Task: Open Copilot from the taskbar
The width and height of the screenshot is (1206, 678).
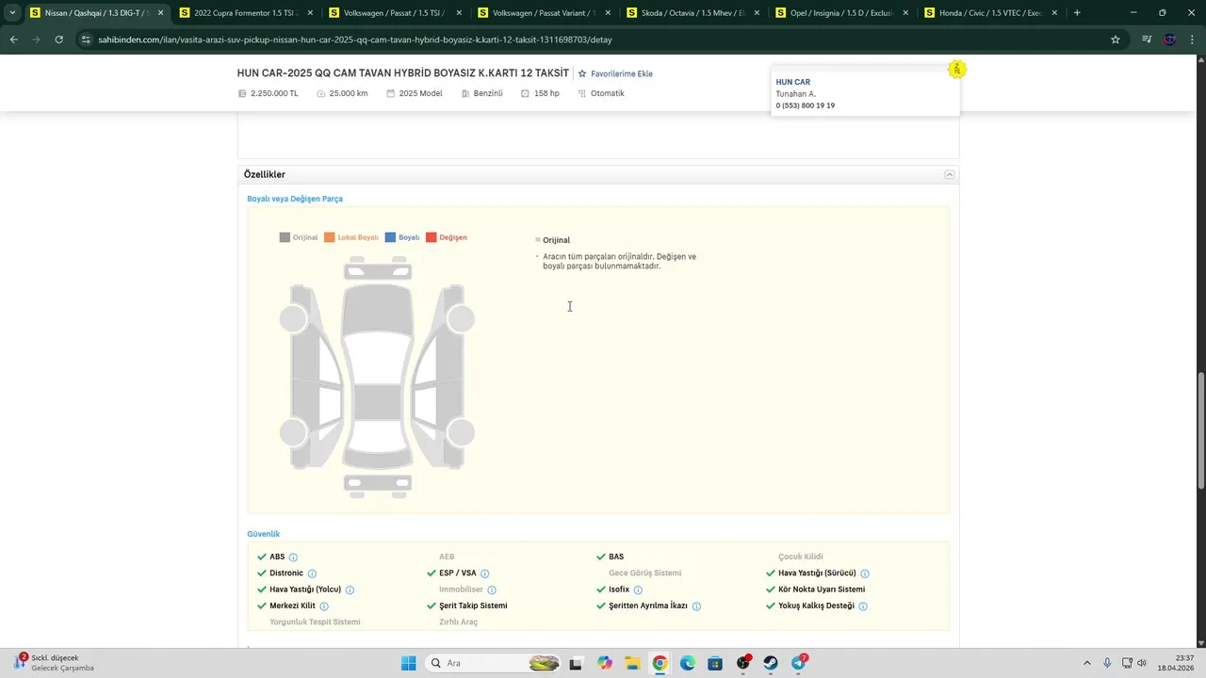Action: pyautogui.click(x=604, y=663)
